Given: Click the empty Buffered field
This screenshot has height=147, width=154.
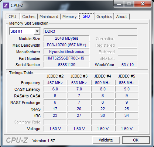Looking at the screenshot, I should 127,51.
